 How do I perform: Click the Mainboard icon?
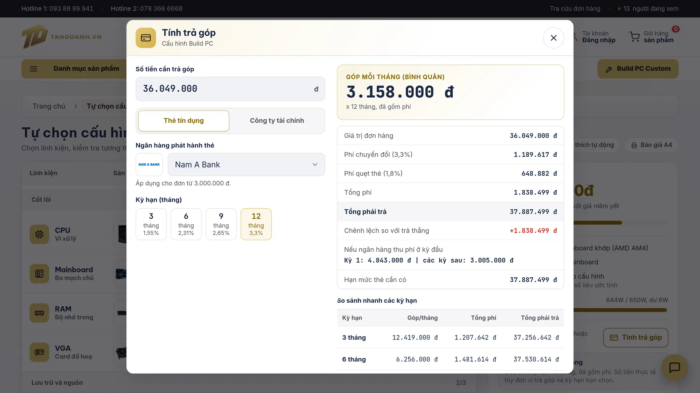point(39,274)
